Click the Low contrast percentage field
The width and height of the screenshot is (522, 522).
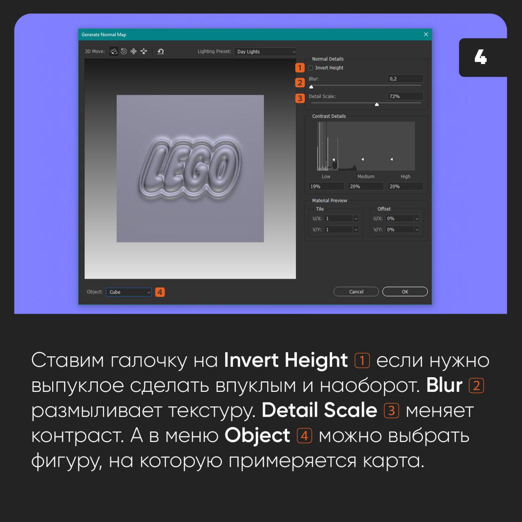(x=326, y=186)
